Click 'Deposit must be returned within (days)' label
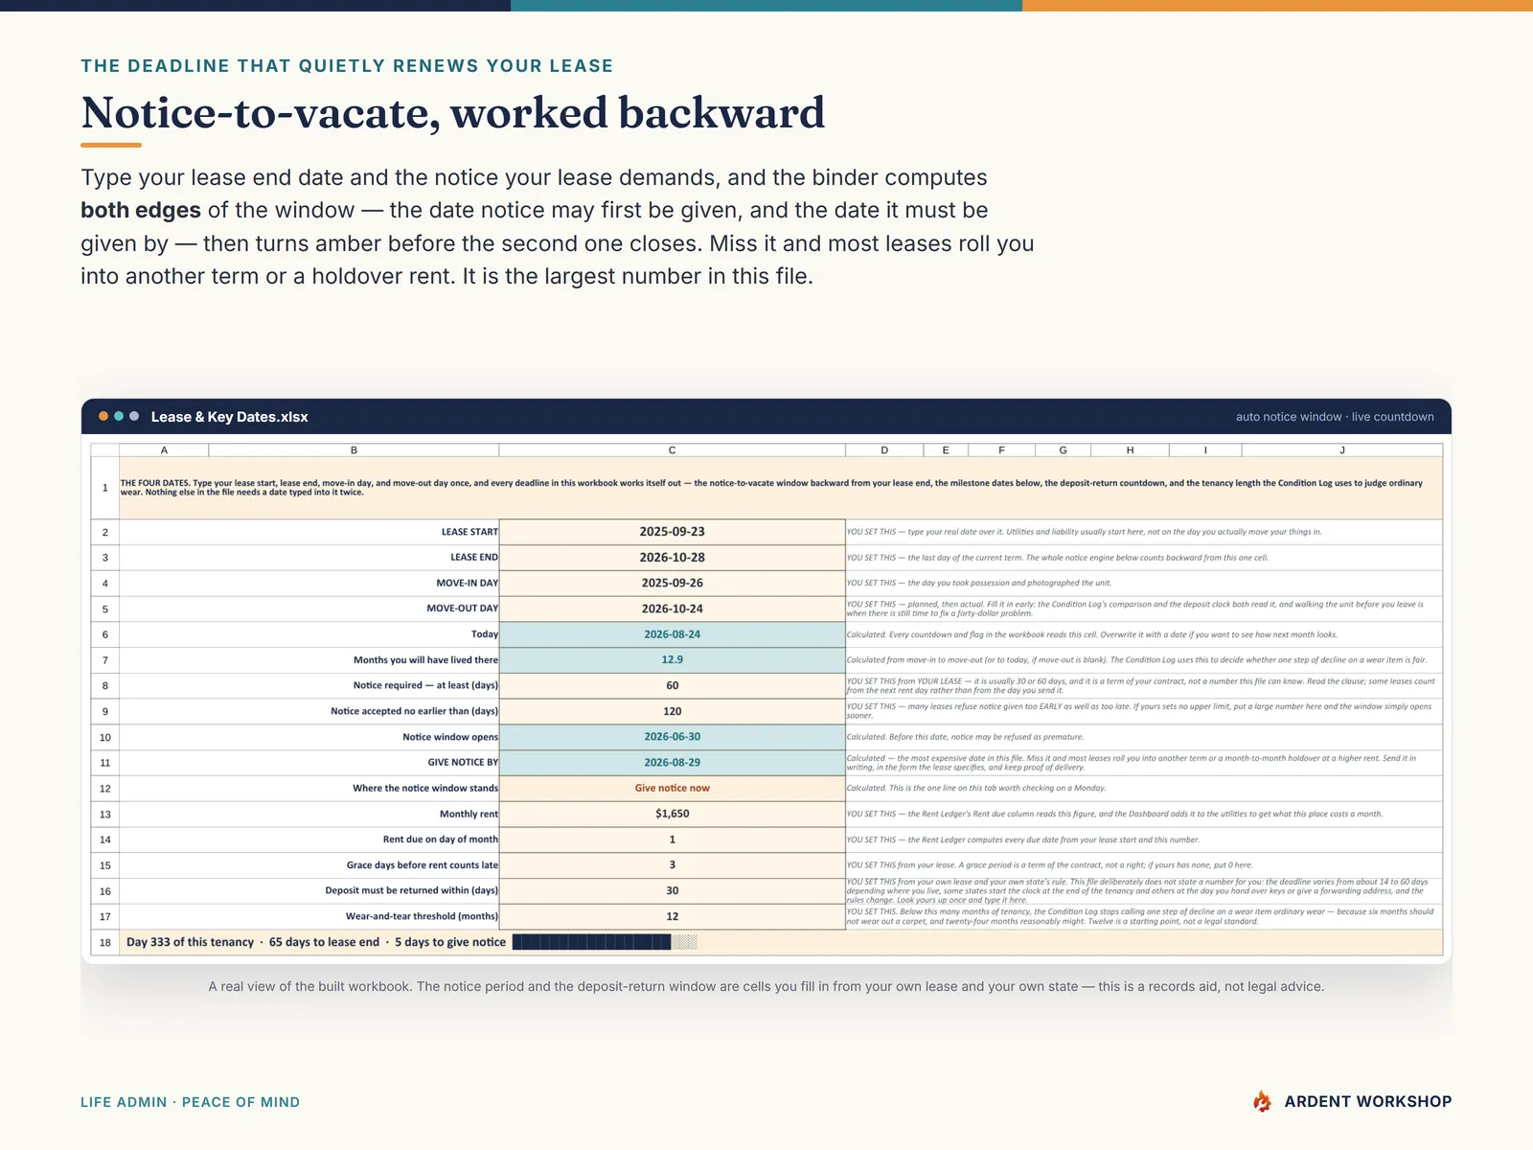Viewport: 1533px width, 1150px height. (x=412, y=891)
